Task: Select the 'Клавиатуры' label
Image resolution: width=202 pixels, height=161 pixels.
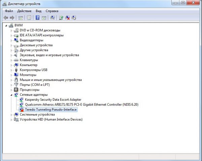Action: point(29,60)
